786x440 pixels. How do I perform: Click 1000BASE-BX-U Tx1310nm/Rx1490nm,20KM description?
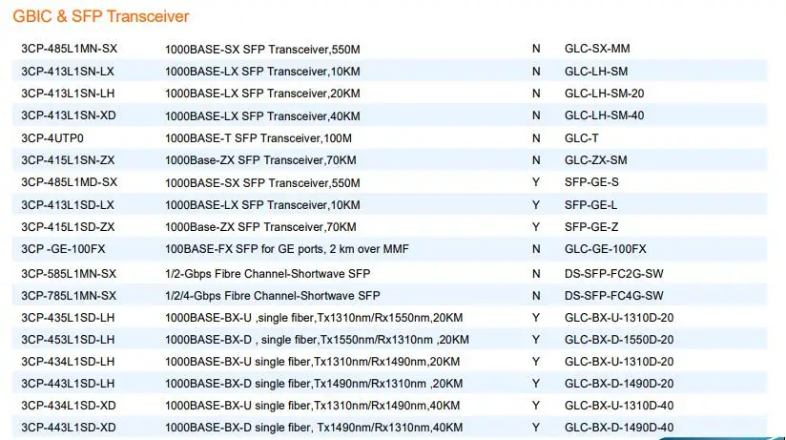[x=313, y=361]
